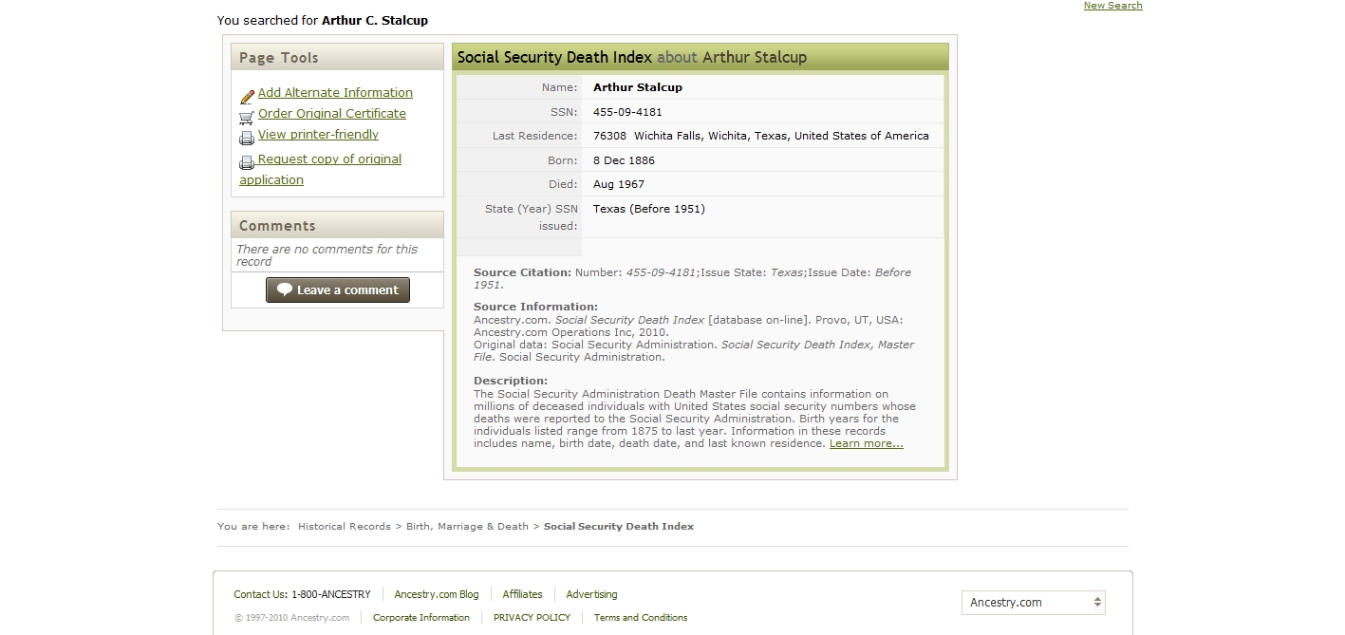Navigate to Birth, Marriage & Death breadcrumb
This screenshot has width=1345, height=635.
(x=467, y=527)
